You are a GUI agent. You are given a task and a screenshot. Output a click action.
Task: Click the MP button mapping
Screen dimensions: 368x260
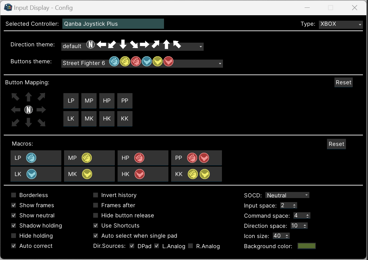[89, 101]
